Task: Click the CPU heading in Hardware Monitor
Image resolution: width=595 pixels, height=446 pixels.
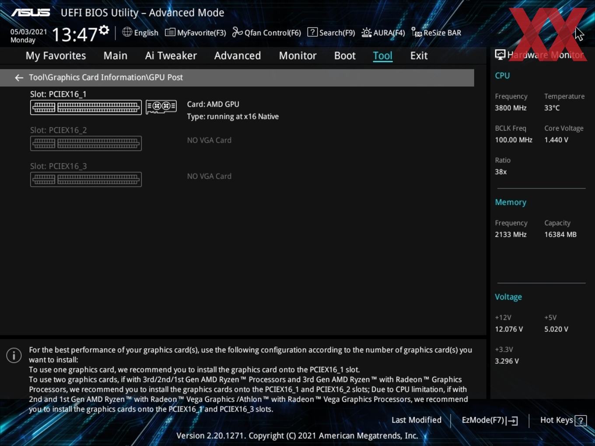Action: pyautogui.click(x=502, y=76)
